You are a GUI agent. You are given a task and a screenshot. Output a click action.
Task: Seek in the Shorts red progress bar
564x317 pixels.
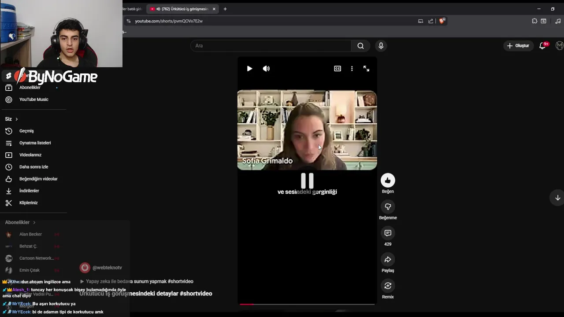coord(307,304)
